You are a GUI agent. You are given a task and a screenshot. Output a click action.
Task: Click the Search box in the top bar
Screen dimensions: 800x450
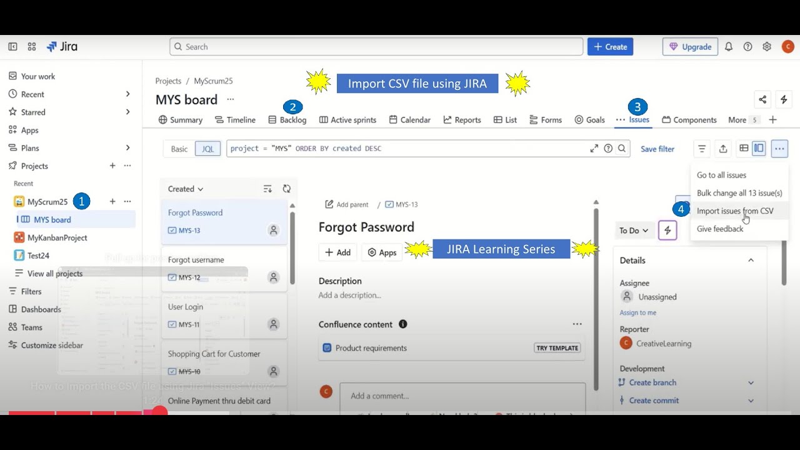pos(376,47)
